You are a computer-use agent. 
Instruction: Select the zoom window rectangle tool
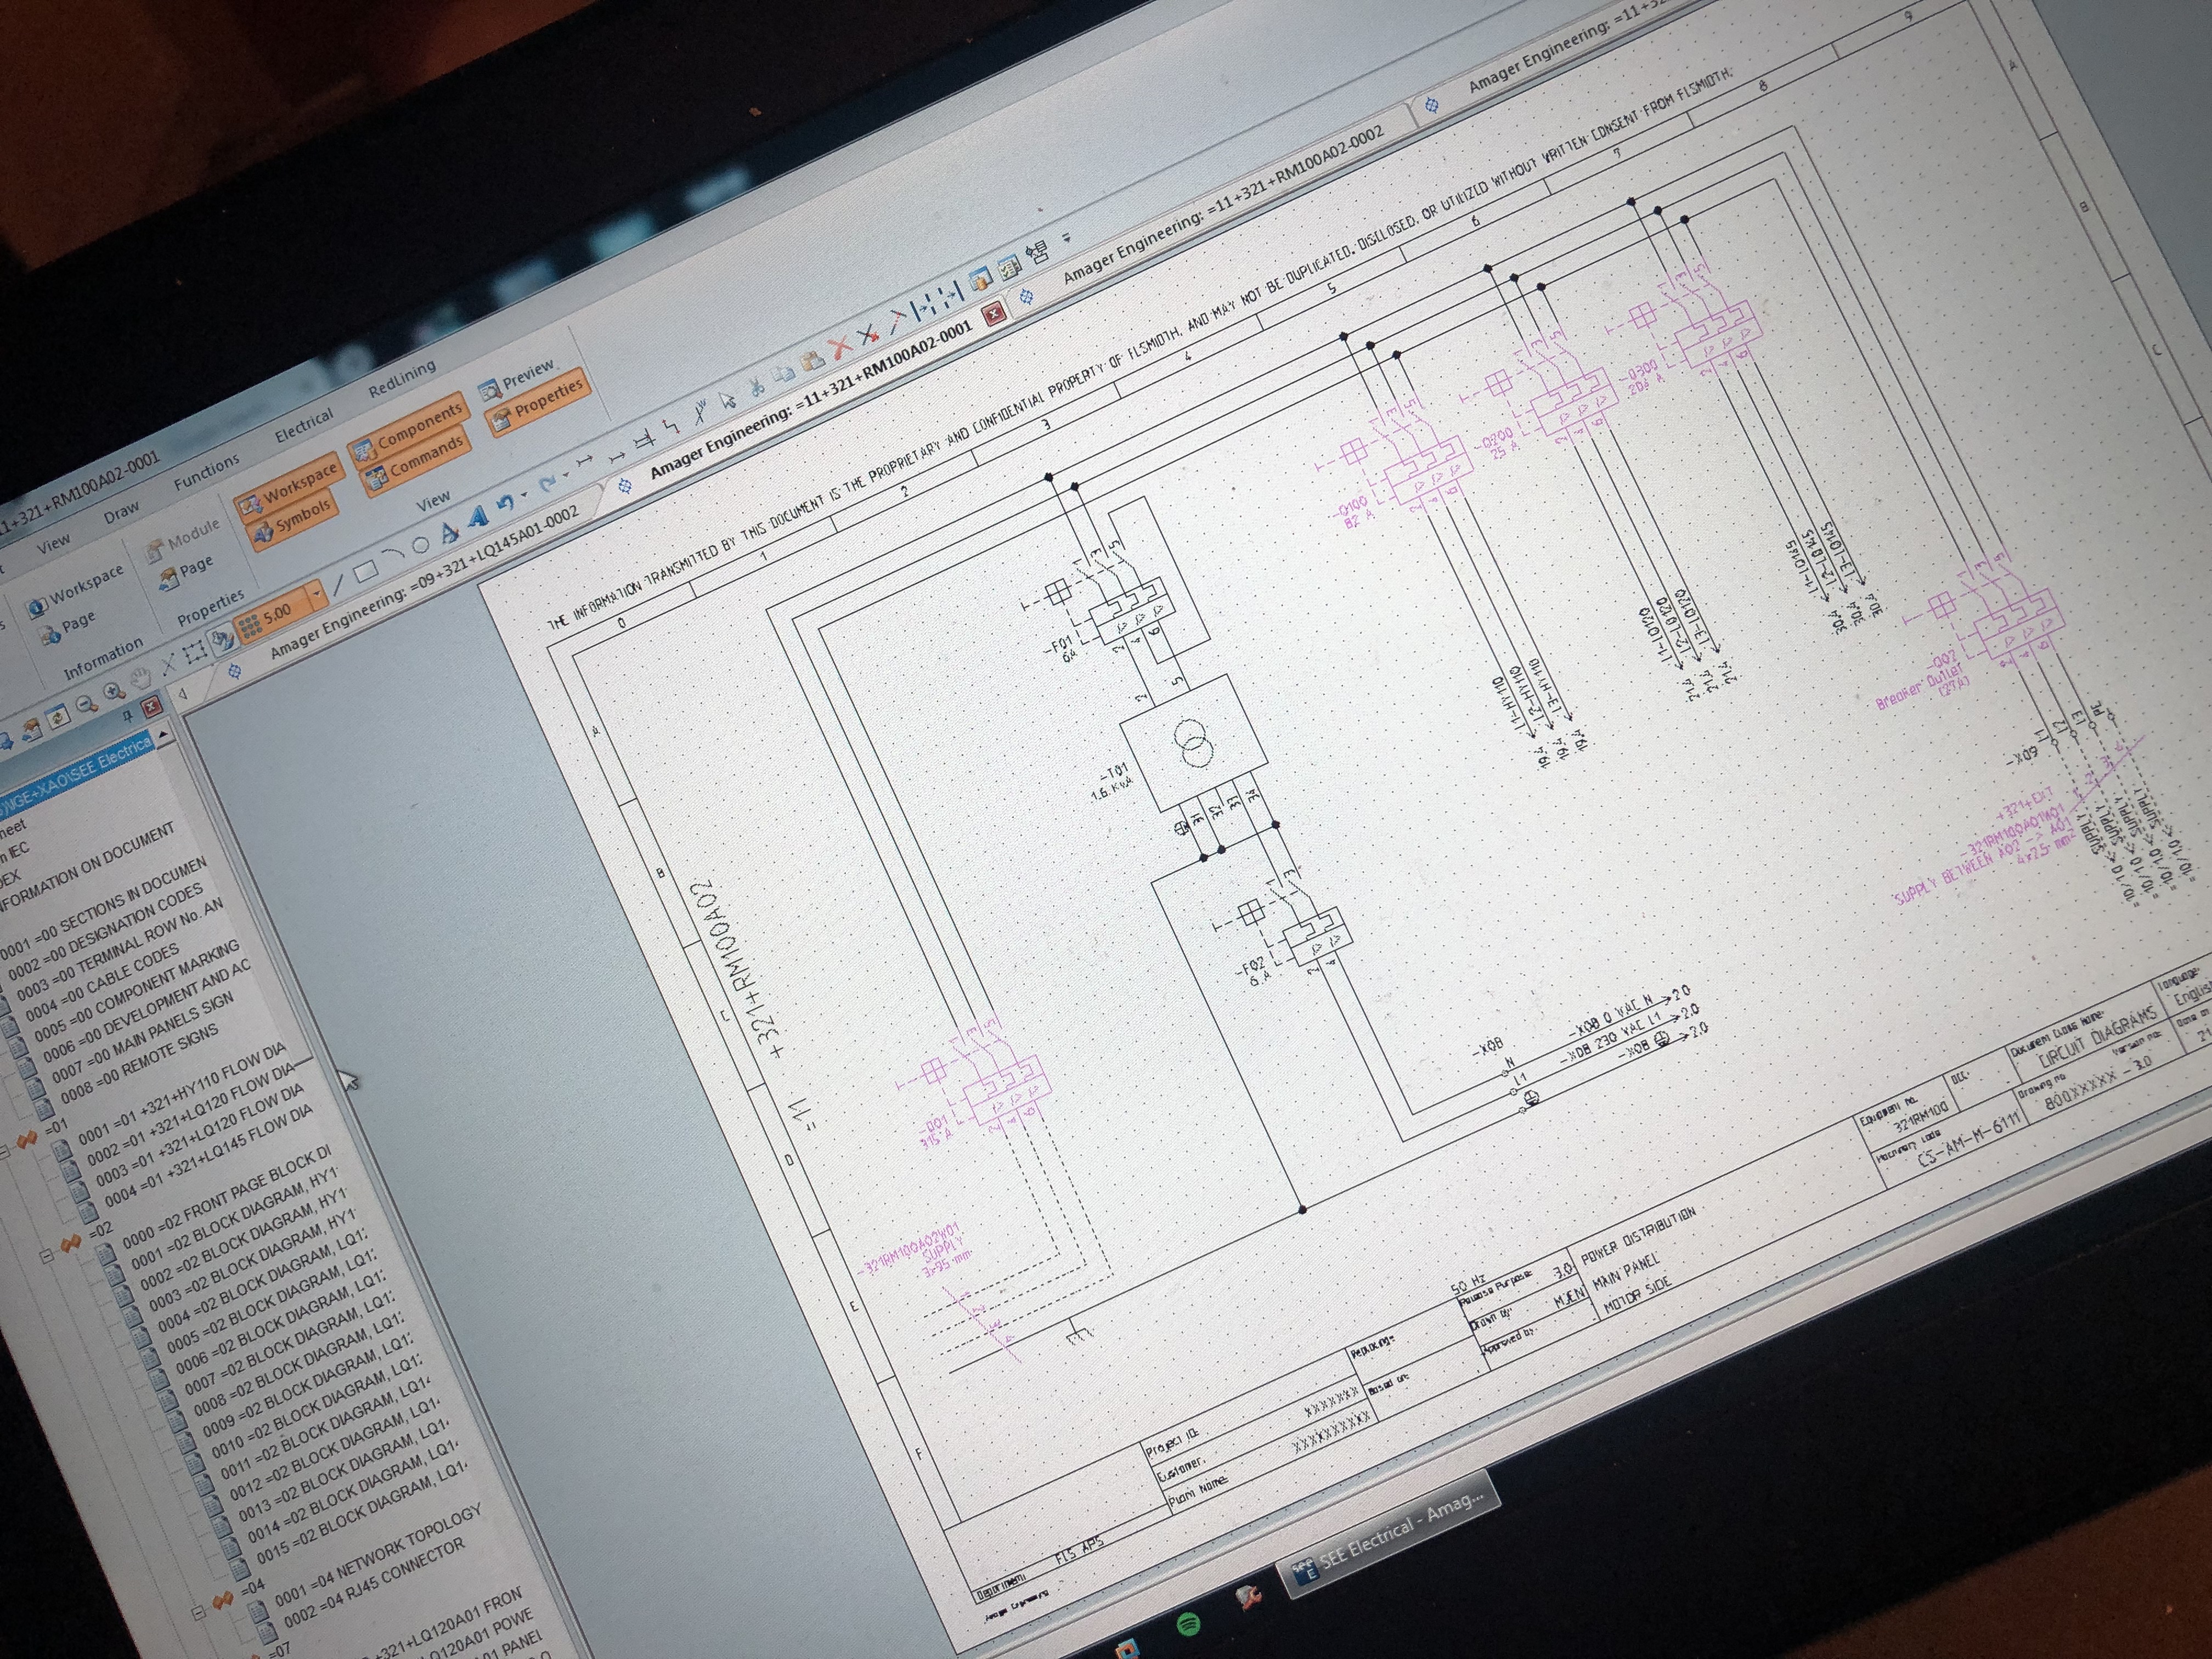[x=195, y=653]
